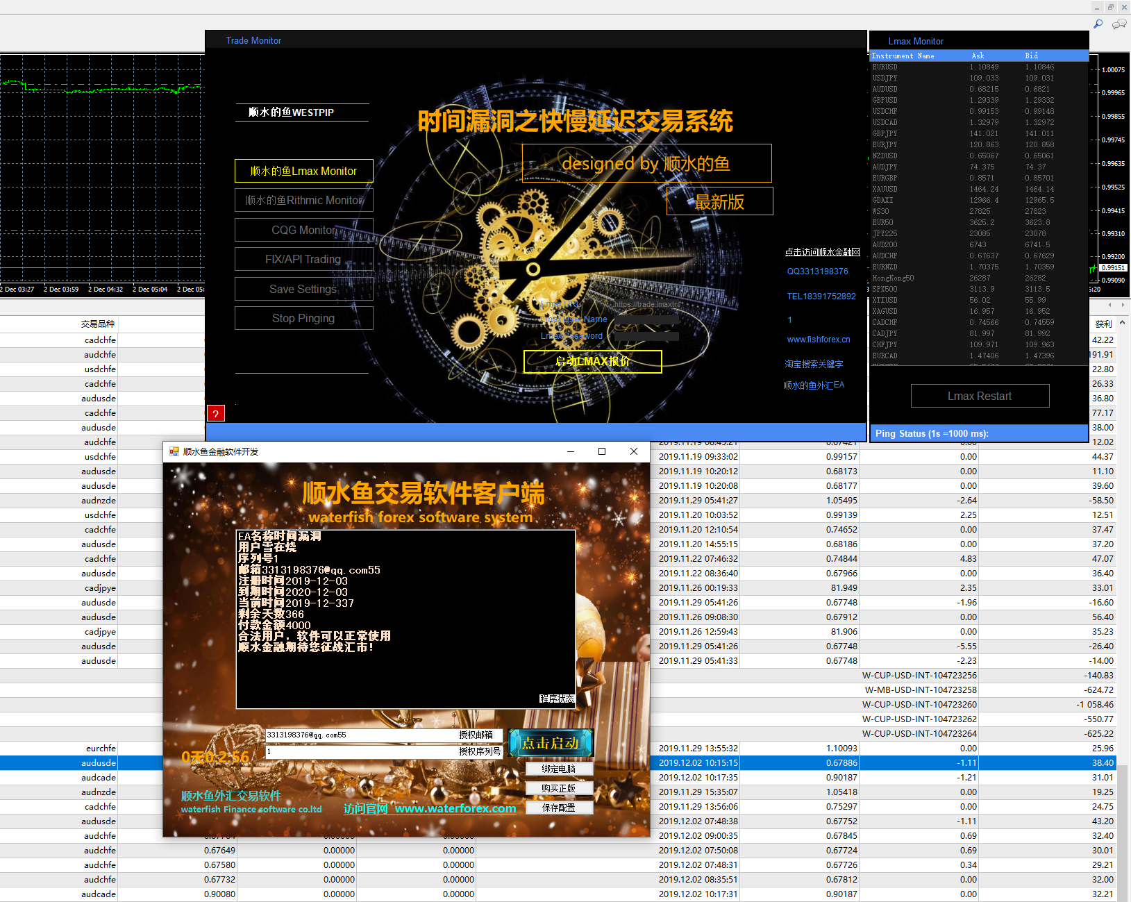Open the search magnifier icon in the toolbar

click(x=1098, y=24)
